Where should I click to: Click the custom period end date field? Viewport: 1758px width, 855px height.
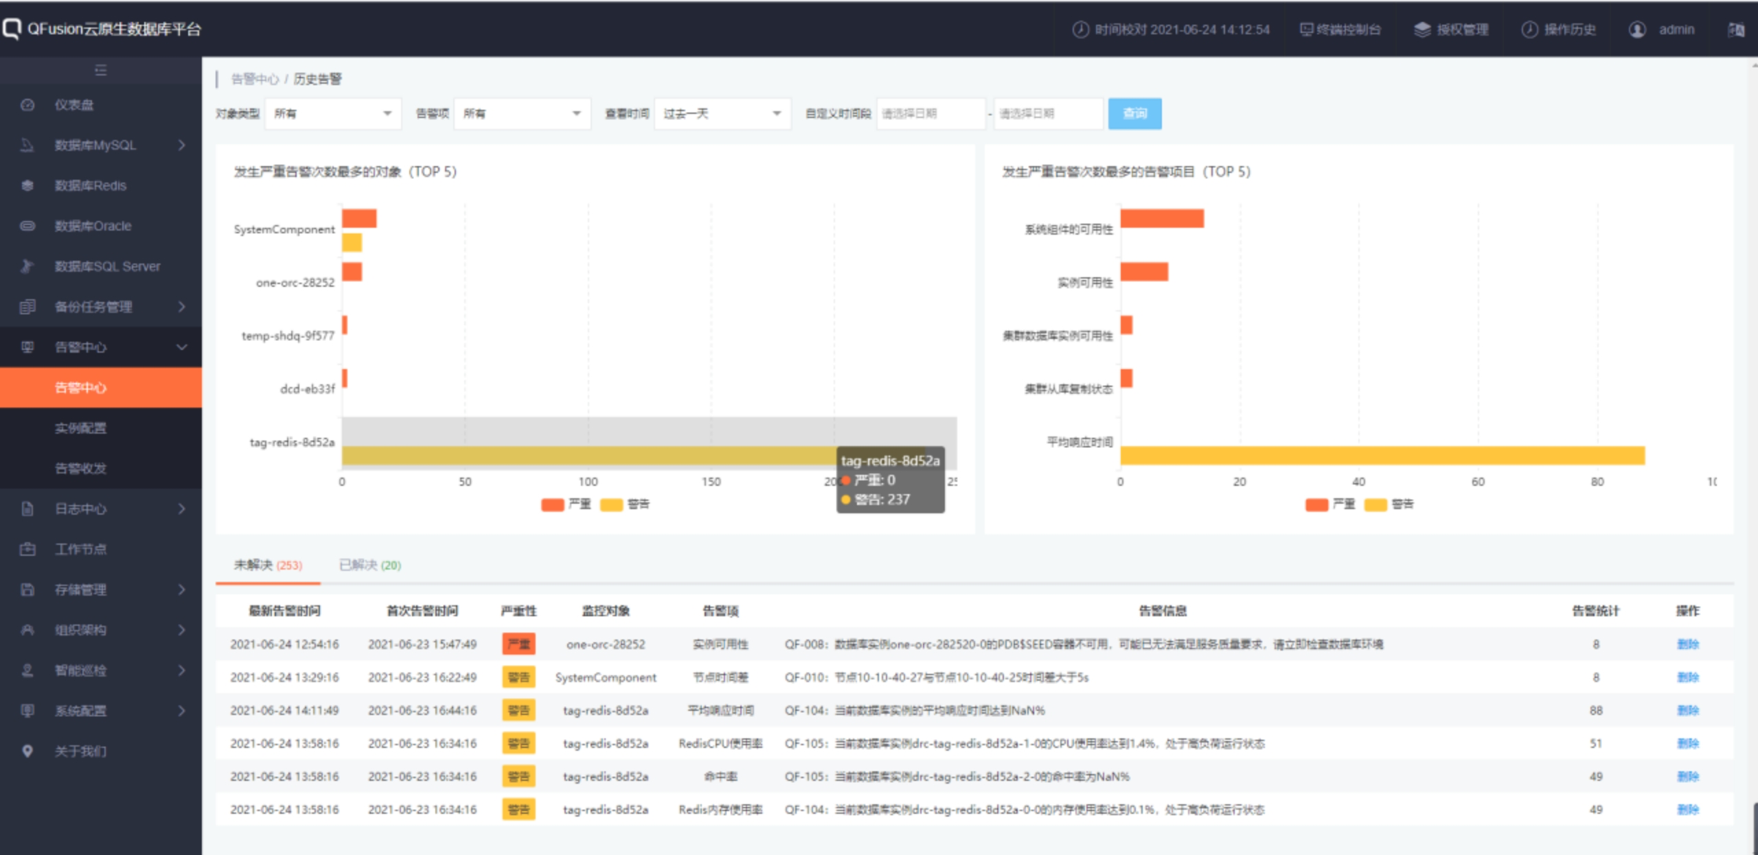1048,113
